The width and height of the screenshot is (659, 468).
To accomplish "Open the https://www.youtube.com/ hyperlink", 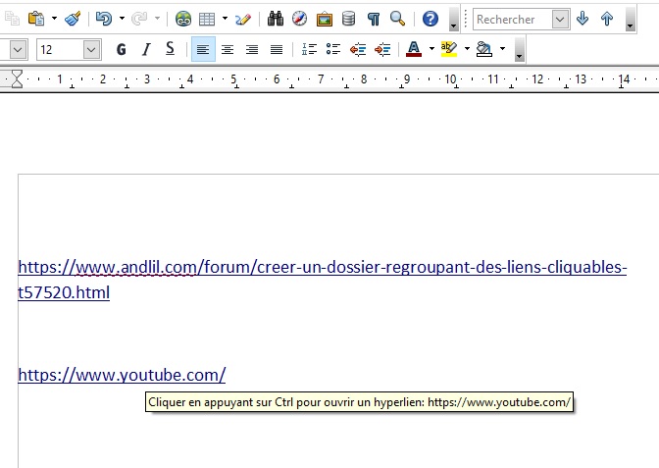I will 122,375.
